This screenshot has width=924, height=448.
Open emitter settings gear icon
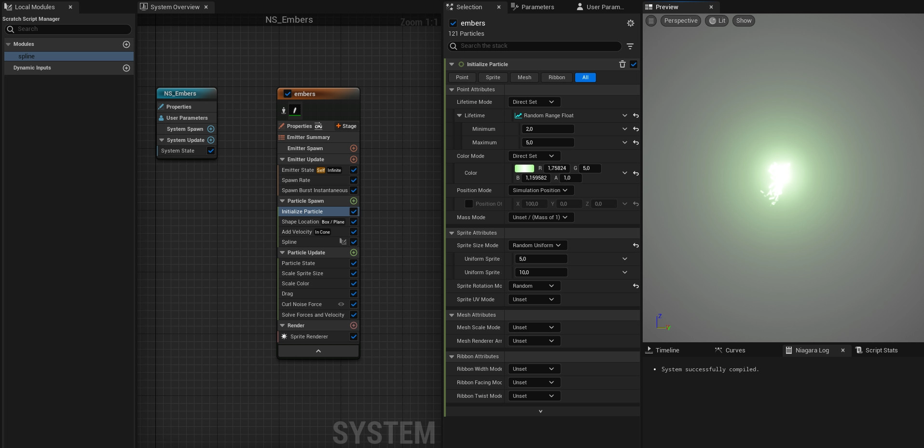pyautogui.click(x=630, y=23)
